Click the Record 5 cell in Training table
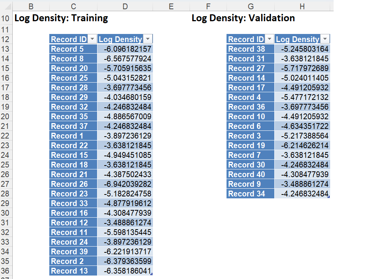376x279 pixels. tap(73, 49)
